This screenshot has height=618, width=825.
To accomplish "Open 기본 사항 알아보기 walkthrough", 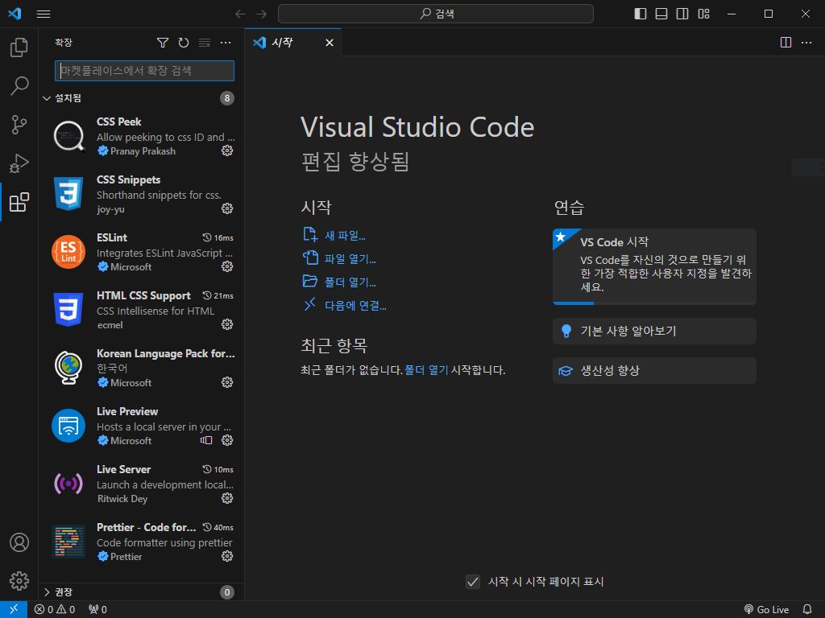I will click(x=654, y=331).
